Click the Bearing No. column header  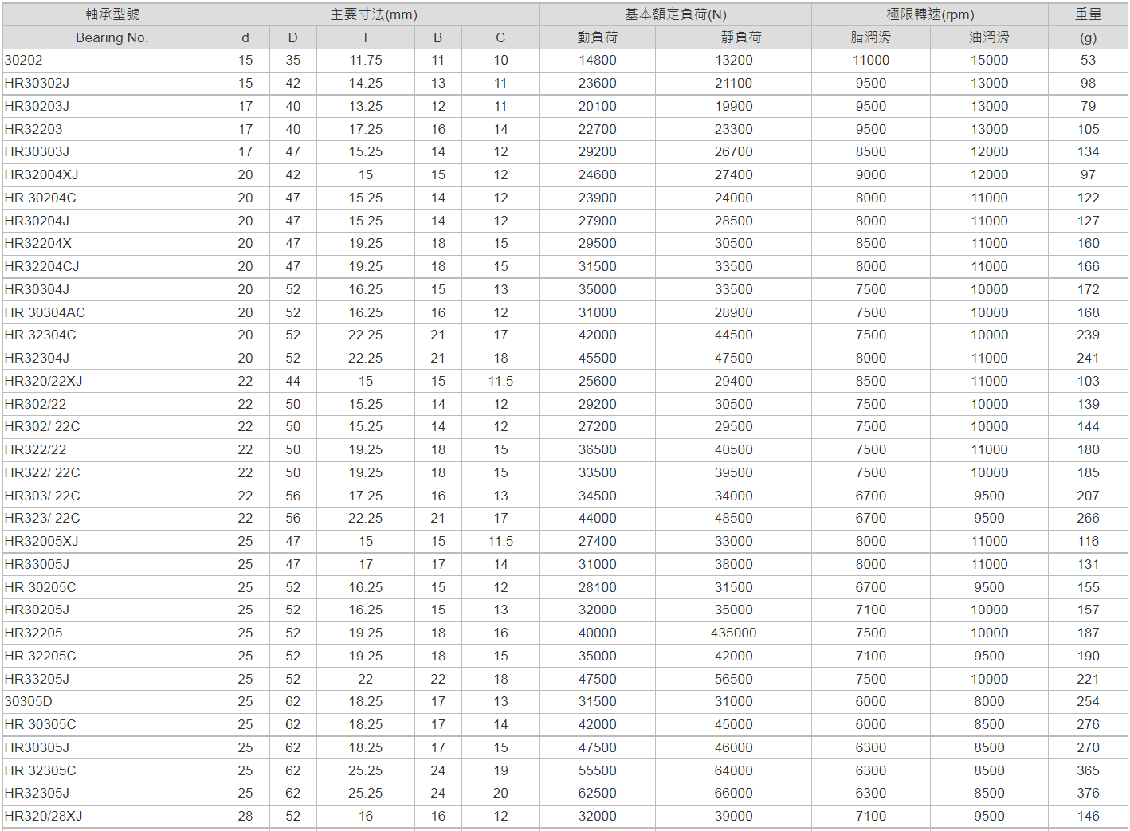tap(112, 37)
